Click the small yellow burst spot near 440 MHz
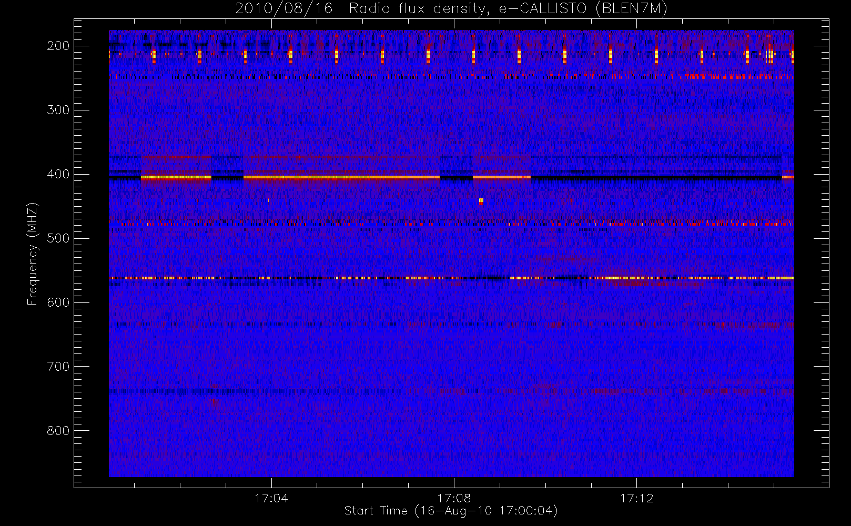851x526 pixels. (481, 200)
